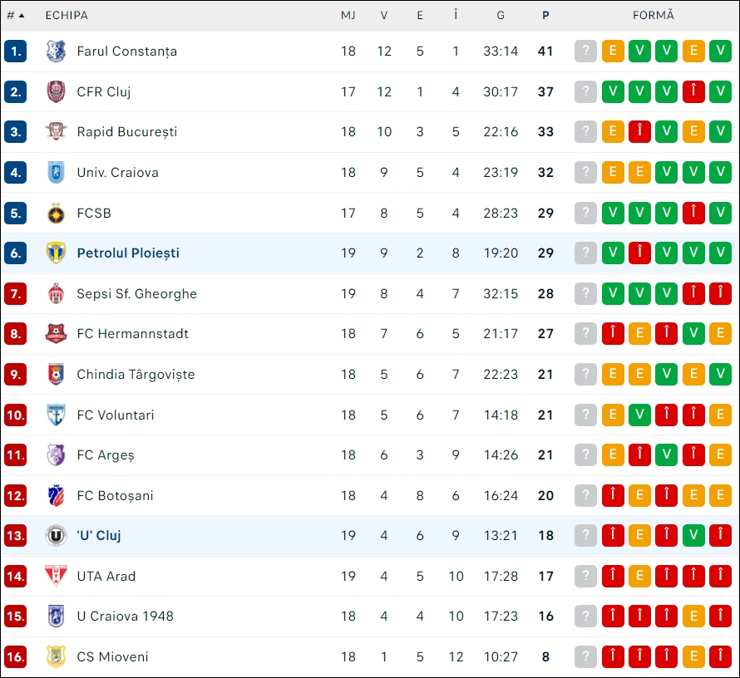Image resolution: width=740 pixels, height=678 pixels.
Task: Sort by the MJ matches played header
Action: 348,15
